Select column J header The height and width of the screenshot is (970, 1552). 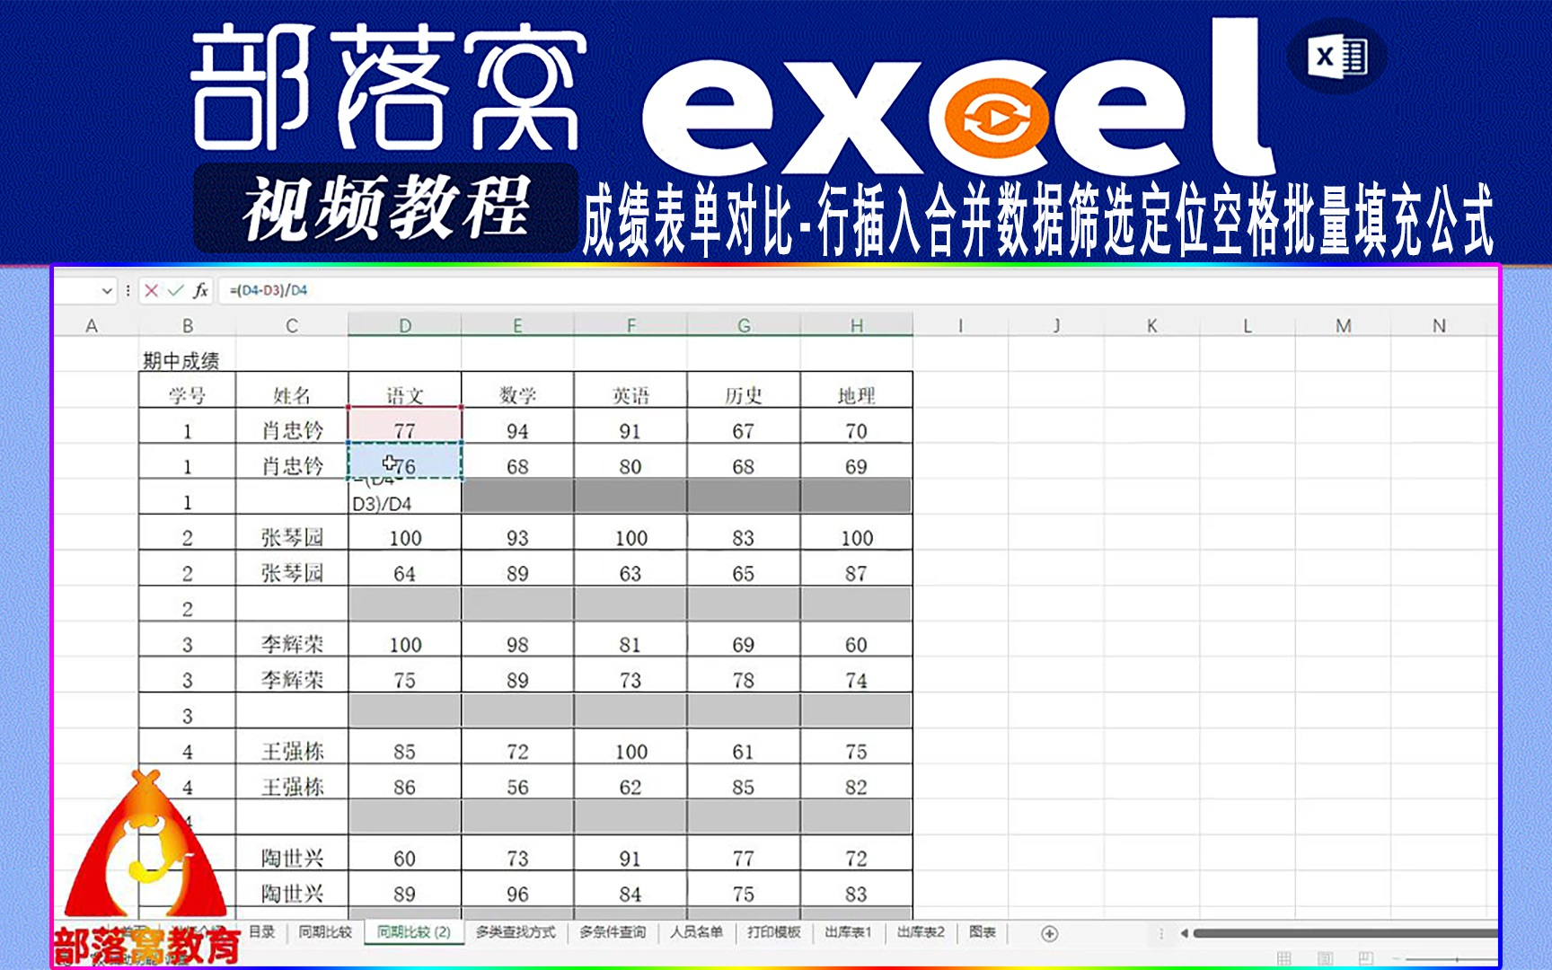coord(1056,325)
